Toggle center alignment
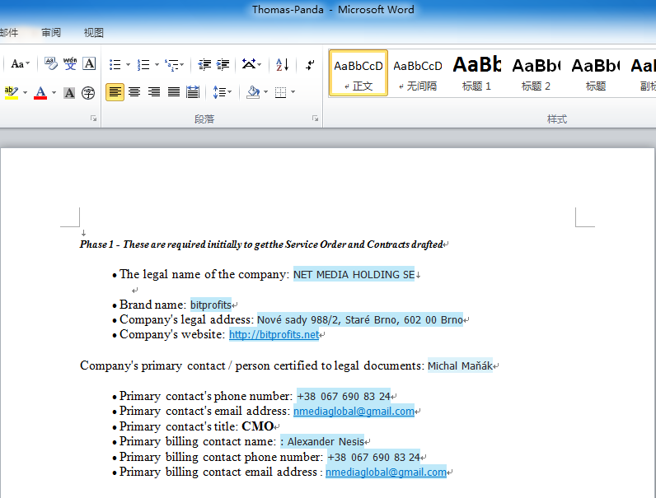 134,92
